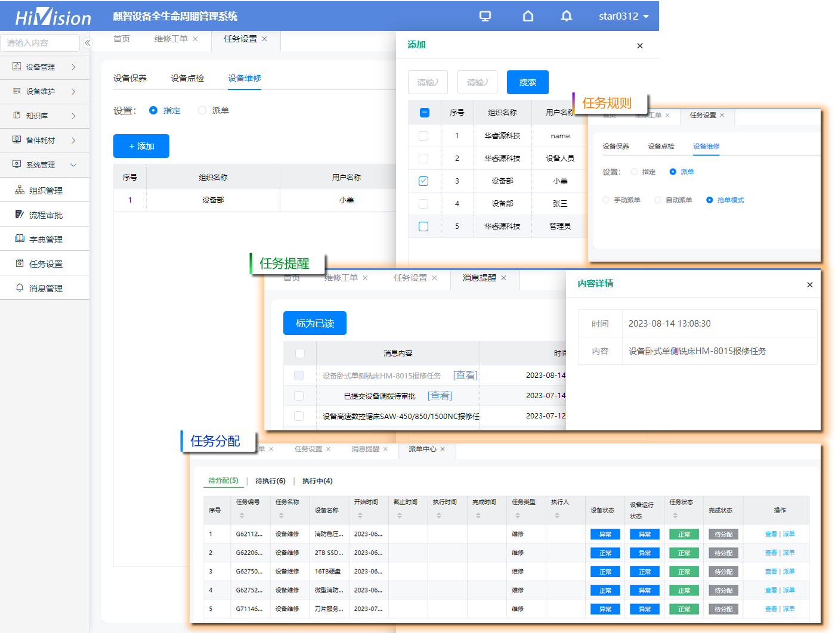Click the monitor icon in the header
The image size is (835, 633).
(485, 16)
